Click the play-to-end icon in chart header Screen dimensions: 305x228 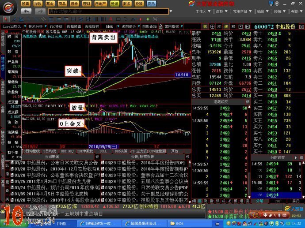click(x=248, y=26)
